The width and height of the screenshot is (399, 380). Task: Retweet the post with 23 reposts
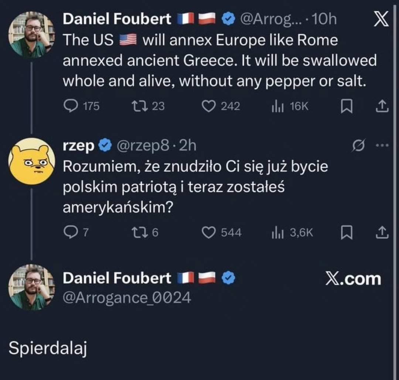139,106
